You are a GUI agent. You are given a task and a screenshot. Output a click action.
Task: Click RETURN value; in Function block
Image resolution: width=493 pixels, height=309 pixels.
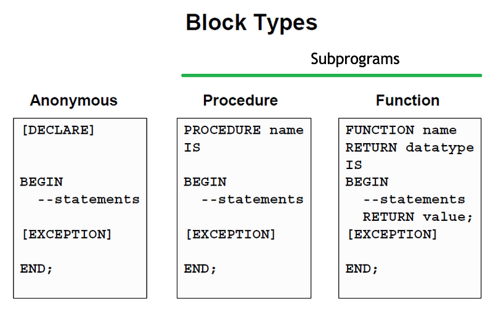tap(418, 217)
